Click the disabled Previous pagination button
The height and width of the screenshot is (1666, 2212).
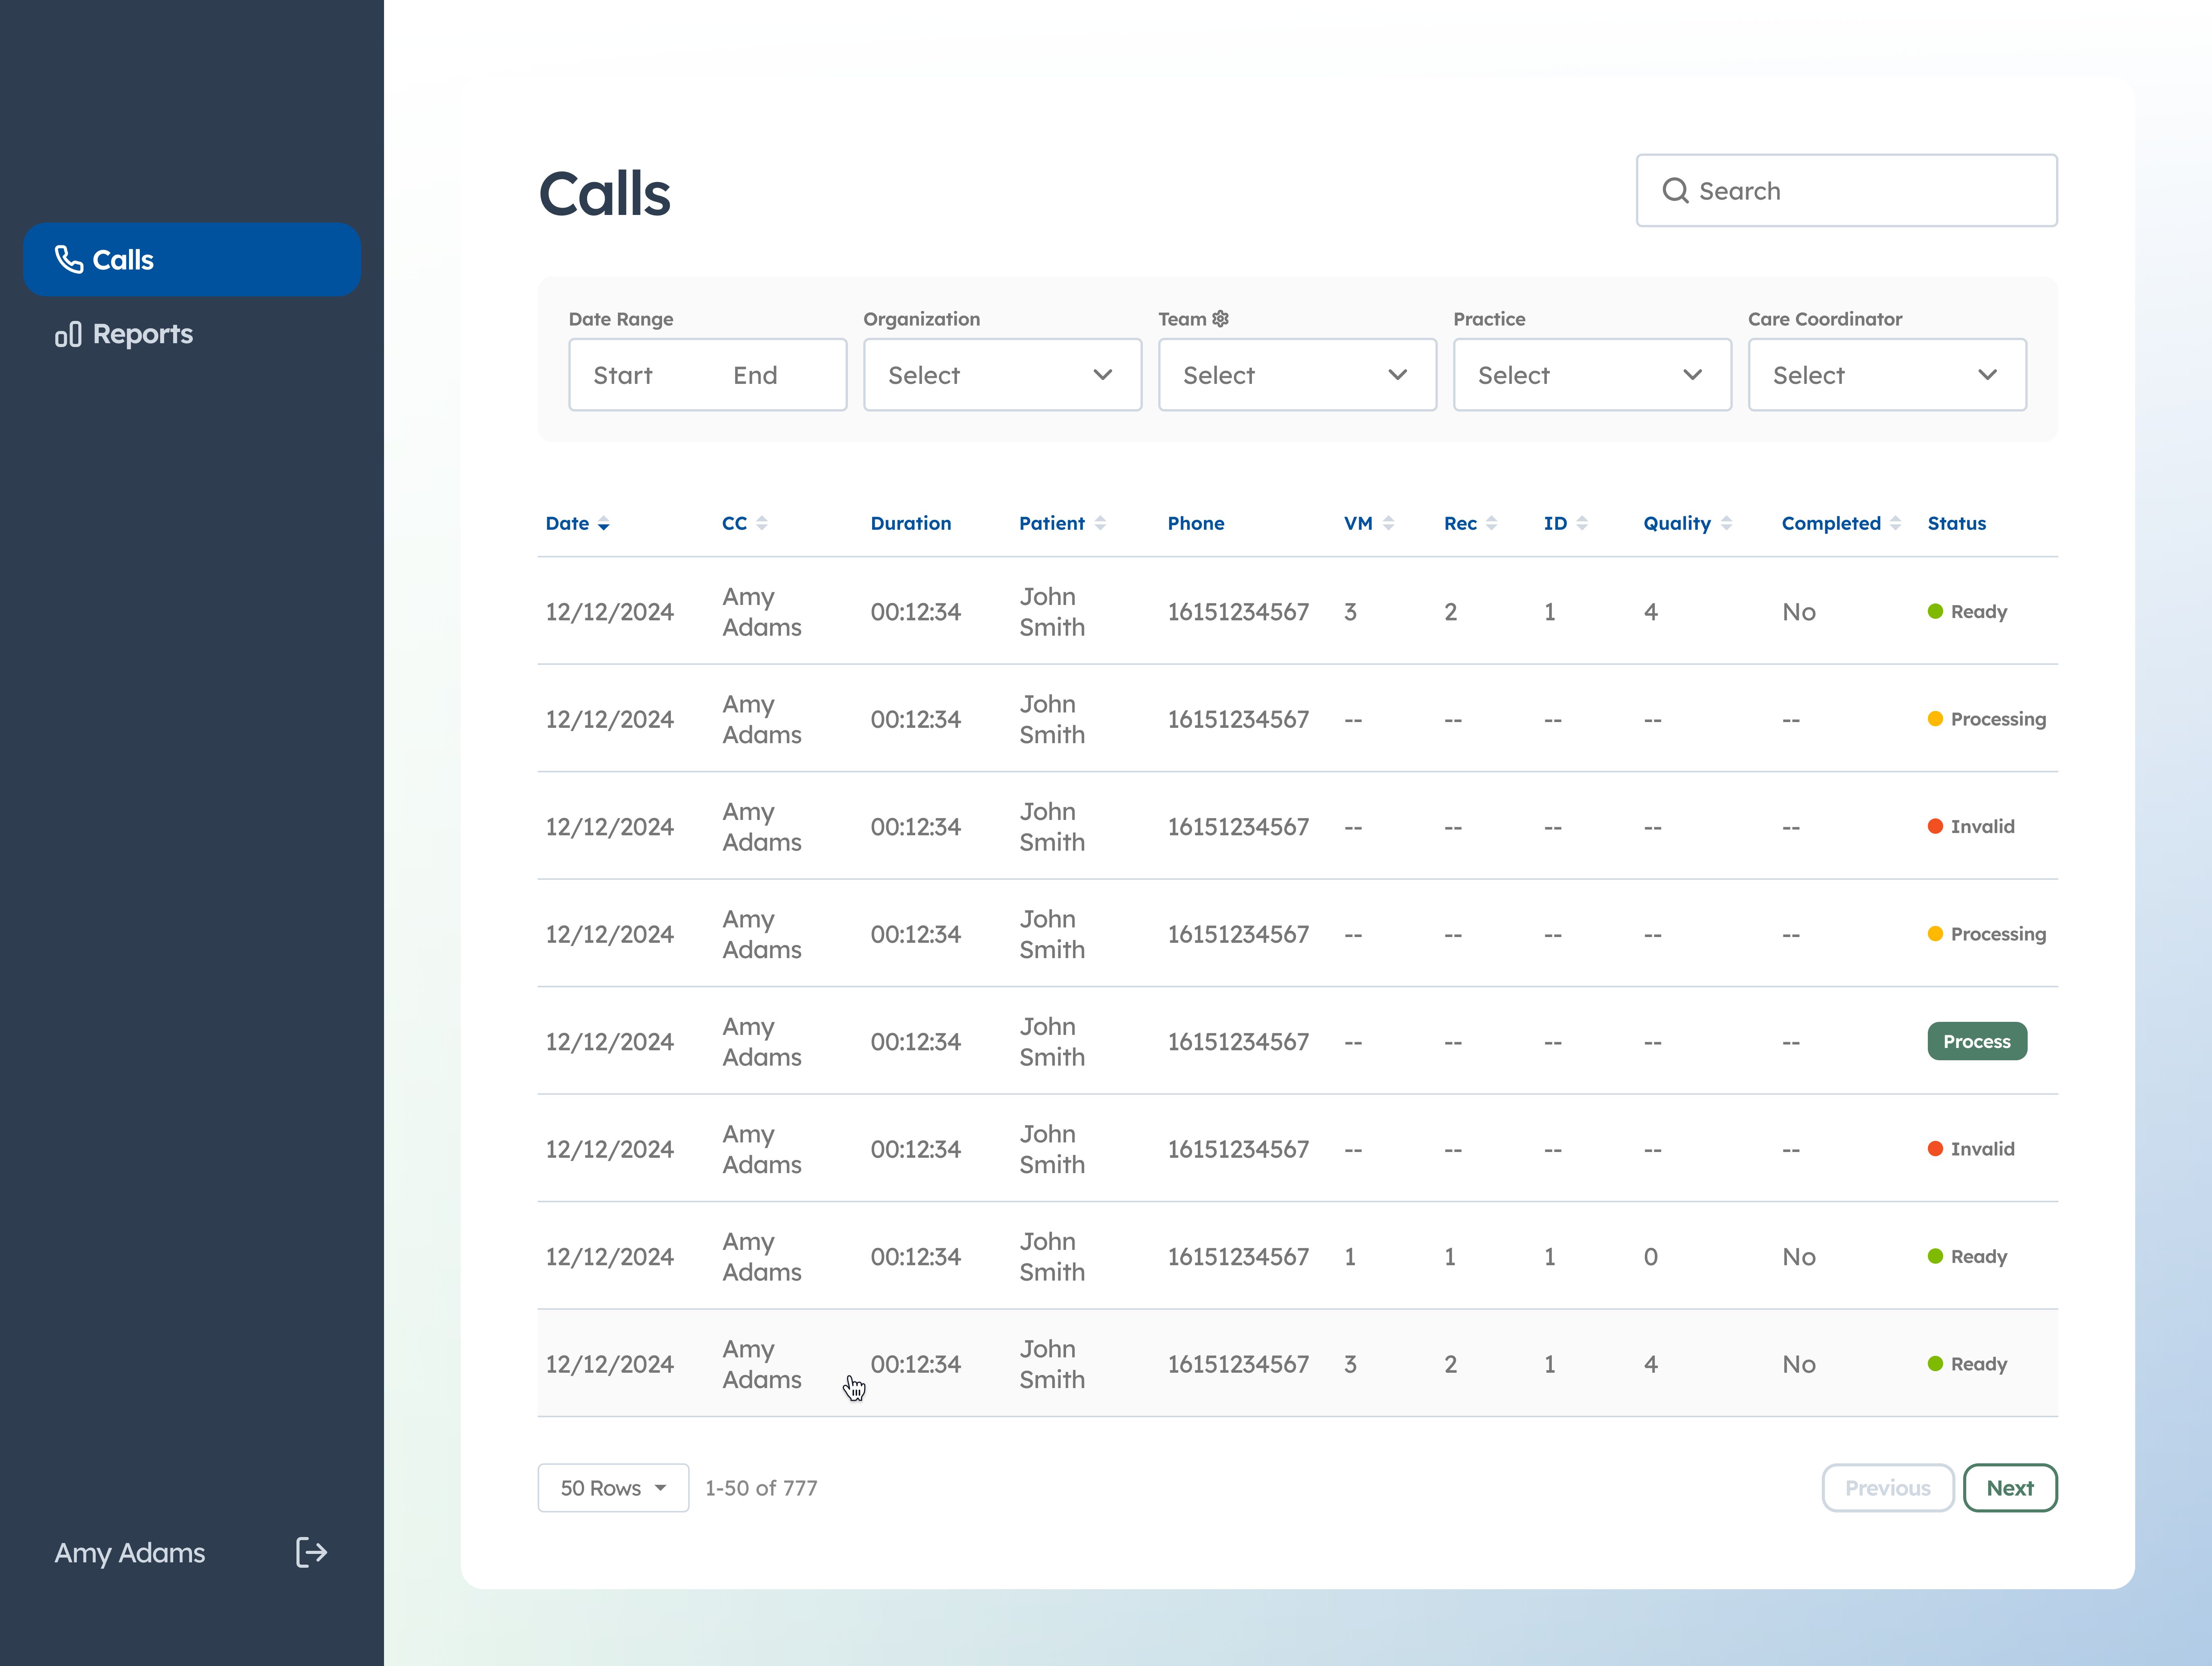[x=1887, y=1487]
